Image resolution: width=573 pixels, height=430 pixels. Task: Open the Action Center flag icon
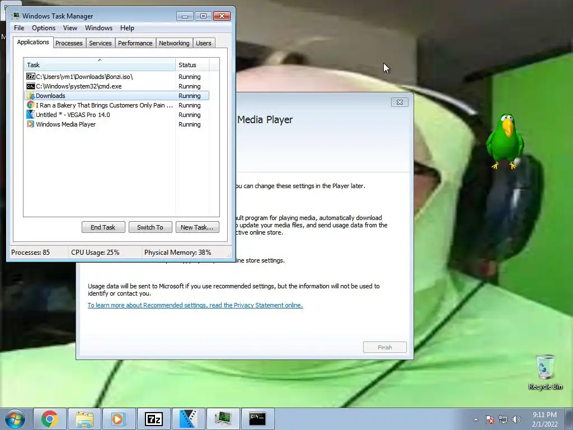pyautogui.click(x=490, y=419)
